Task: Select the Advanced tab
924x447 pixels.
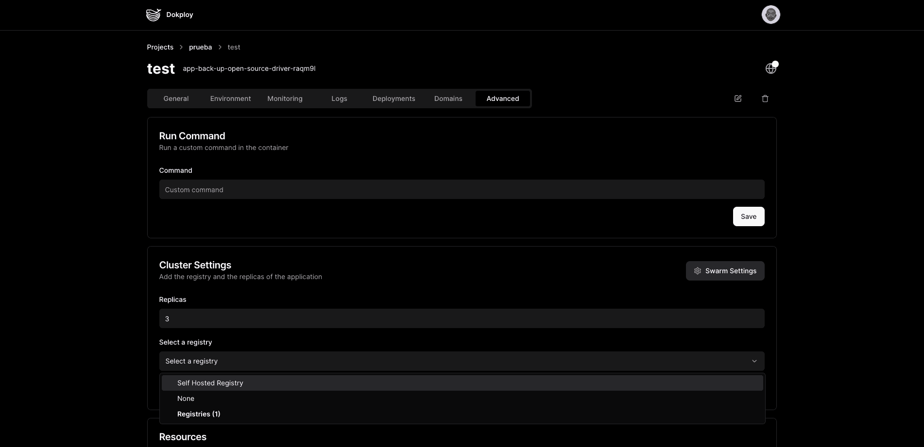Action: [502, 99]
